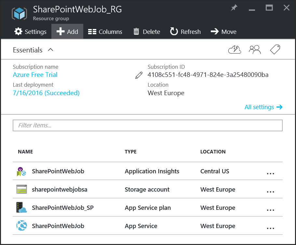
Task: Open the tags icon in Essentials
Action: 275,49
